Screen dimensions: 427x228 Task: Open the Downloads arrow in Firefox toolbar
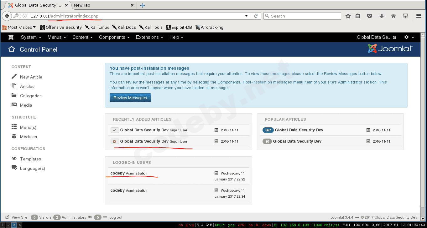[382, 16]
